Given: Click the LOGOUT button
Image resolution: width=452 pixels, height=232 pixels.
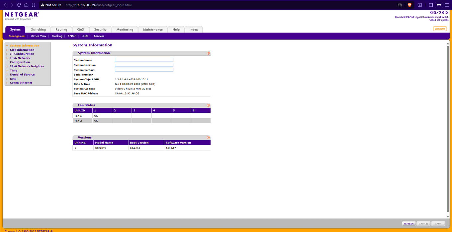Looking at the screenshot, I should point(440,29).
